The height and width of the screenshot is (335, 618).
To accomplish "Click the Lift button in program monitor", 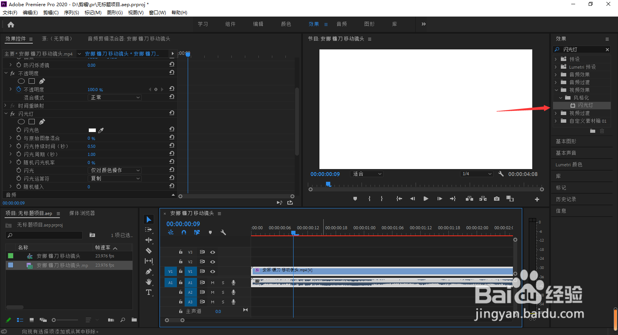I will pos(470,199).
